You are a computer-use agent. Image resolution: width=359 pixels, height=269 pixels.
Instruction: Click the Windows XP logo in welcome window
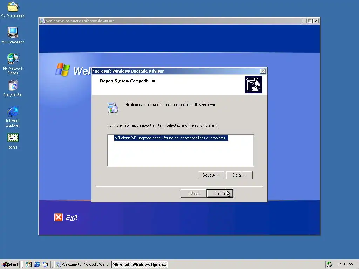[x=62, y=70]
